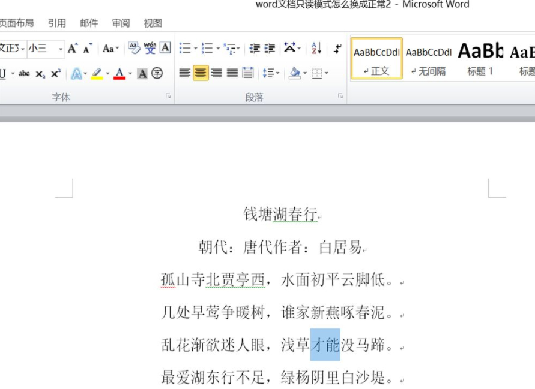Switch to the 审阅 ribbon tab

[121, 23]
